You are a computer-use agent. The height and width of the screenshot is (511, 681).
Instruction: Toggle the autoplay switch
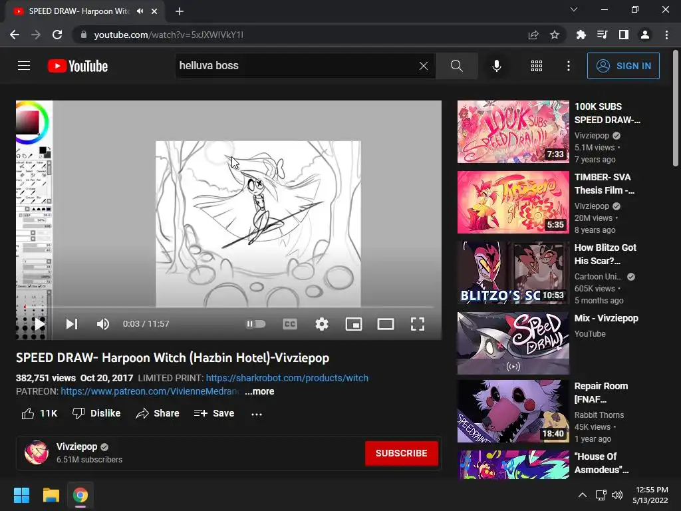pyautogui.click(x=256, y=324)
